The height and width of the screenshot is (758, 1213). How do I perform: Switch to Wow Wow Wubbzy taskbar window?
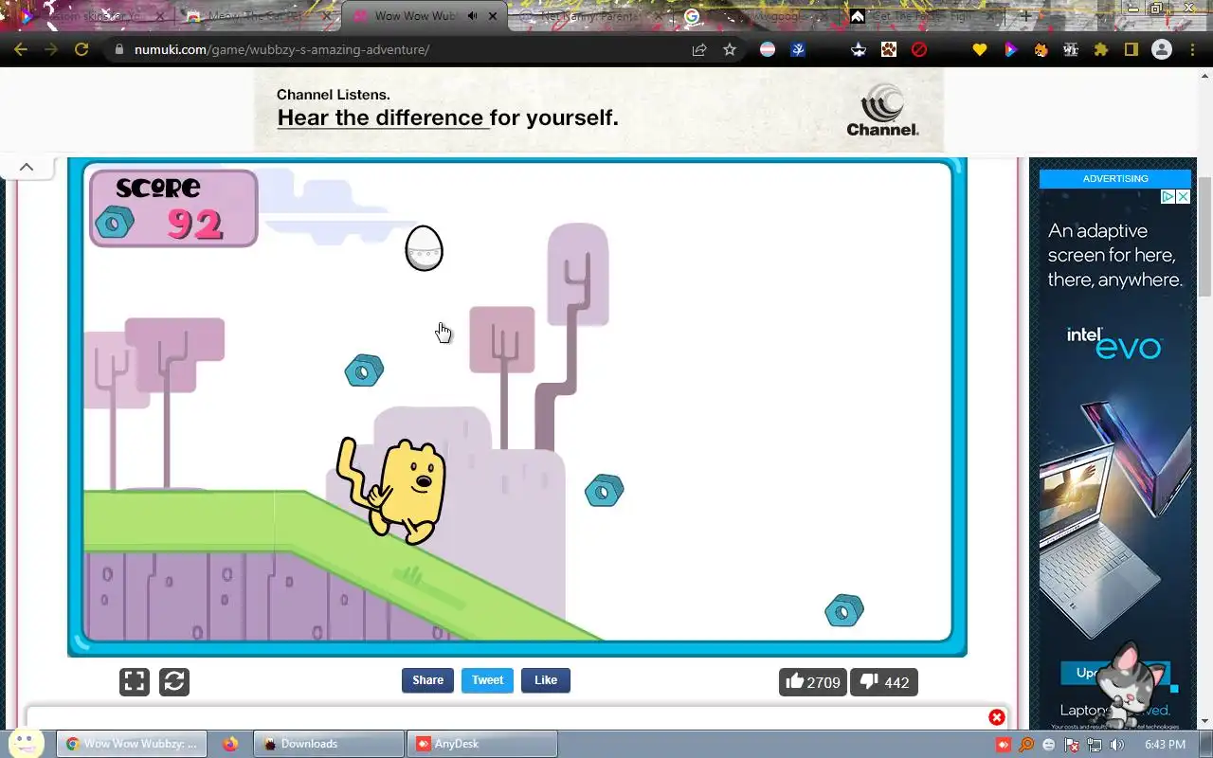coord(131,744)
